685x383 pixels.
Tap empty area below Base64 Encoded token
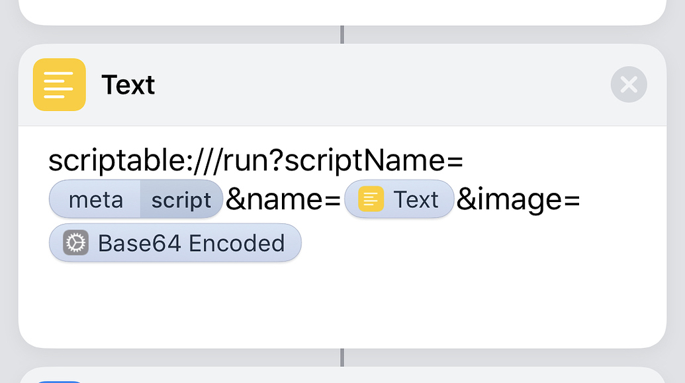[265, 304]
